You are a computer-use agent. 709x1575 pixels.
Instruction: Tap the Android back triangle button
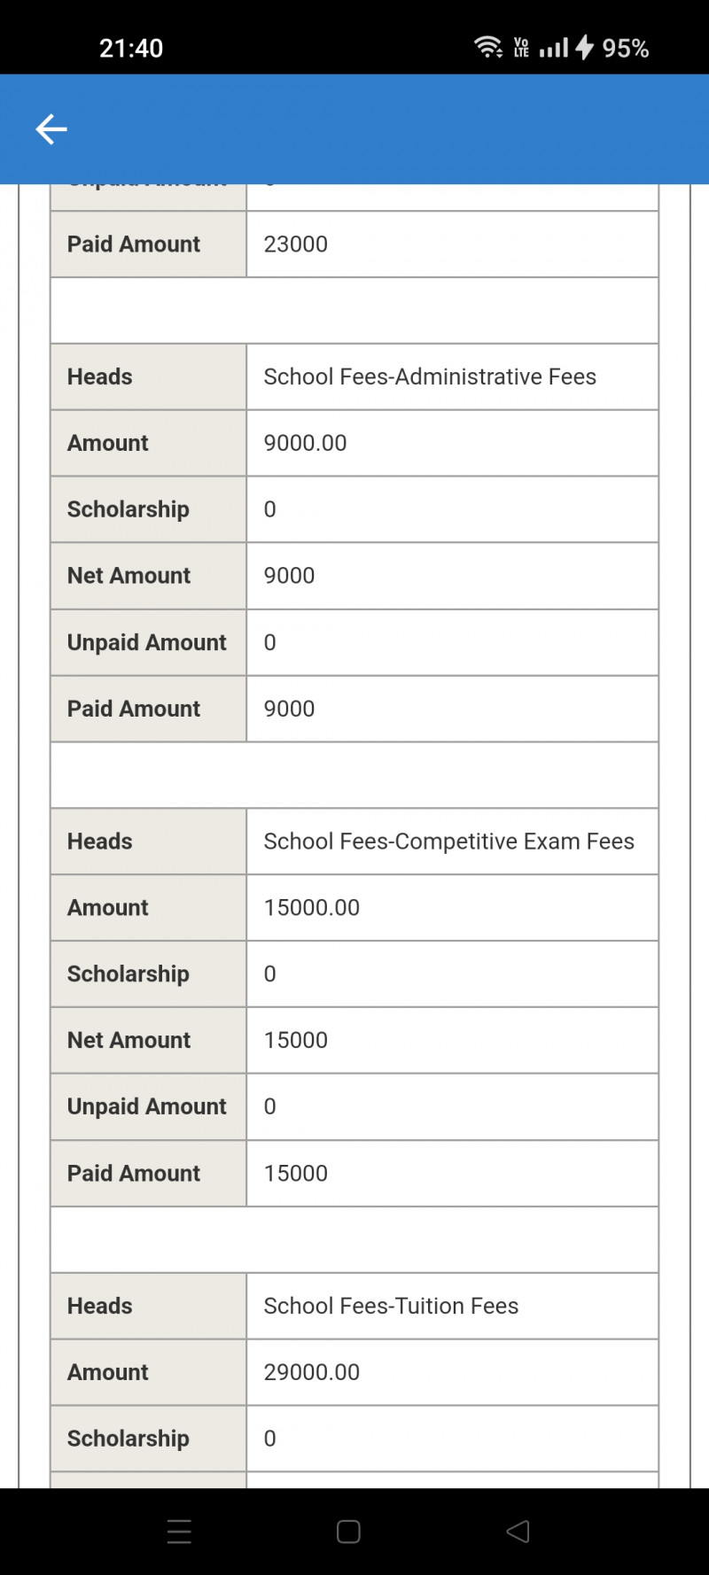[x=518, y=1532]
